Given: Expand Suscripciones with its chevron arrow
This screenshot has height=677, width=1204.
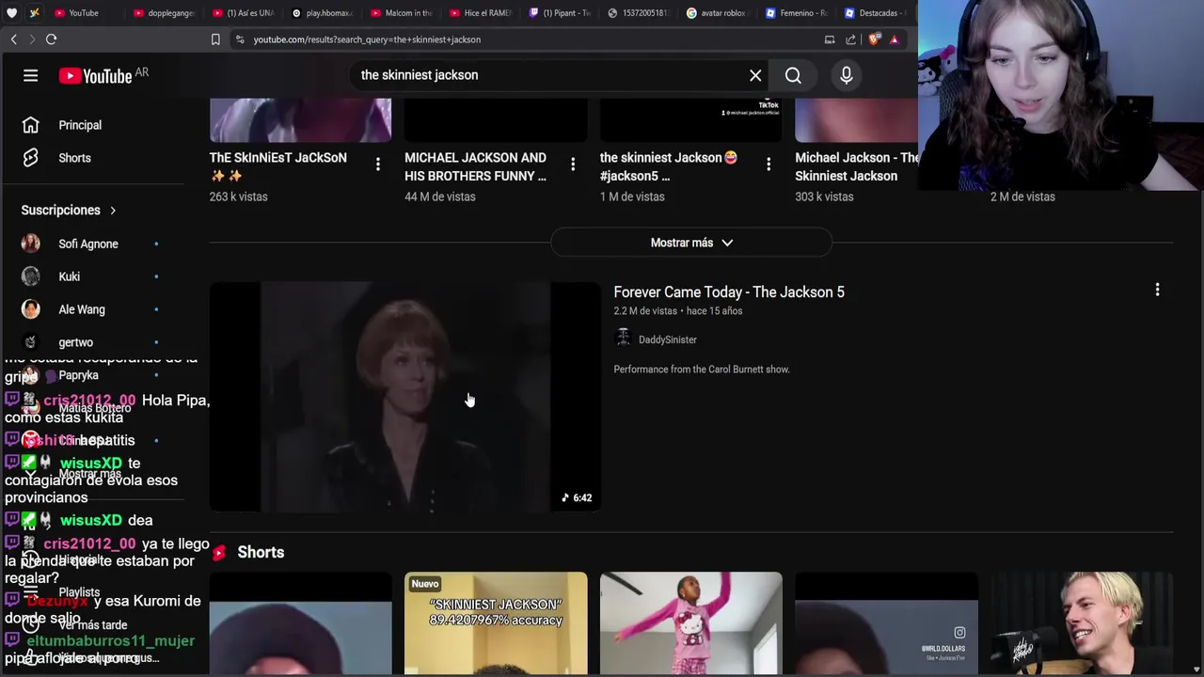Looking at the screenshot, I should click(x=113, y=211).
